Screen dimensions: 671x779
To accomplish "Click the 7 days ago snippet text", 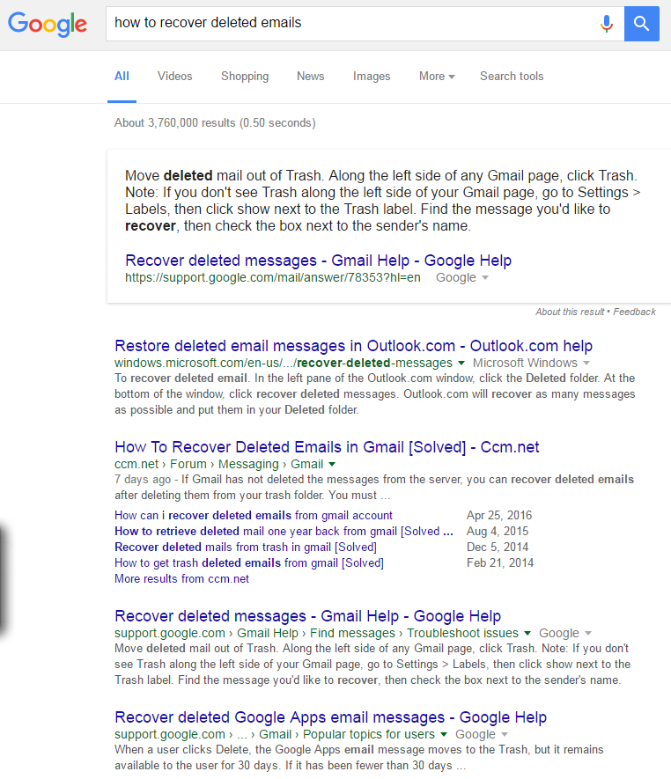I will pyautogui.click(x=142, y=480).
